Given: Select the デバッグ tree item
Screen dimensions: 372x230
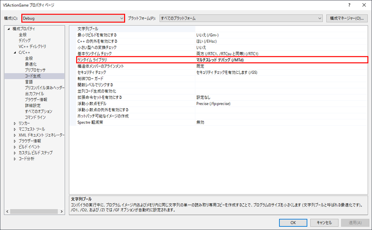Looking at the screenshot, I should (x=25, y=40).
